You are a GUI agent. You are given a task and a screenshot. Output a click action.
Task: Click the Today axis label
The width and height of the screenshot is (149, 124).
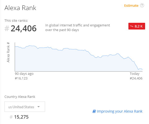135,74
